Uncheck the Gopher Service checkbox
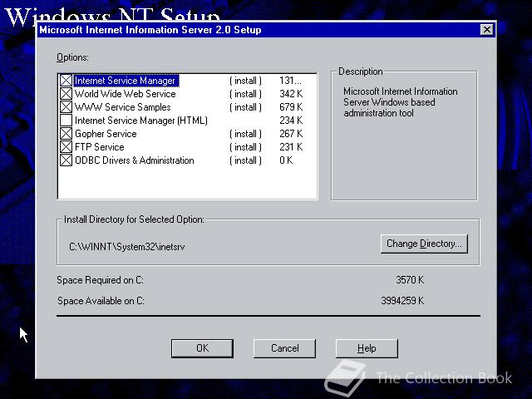Screen dimensions: 532x399 pos(66,134)
